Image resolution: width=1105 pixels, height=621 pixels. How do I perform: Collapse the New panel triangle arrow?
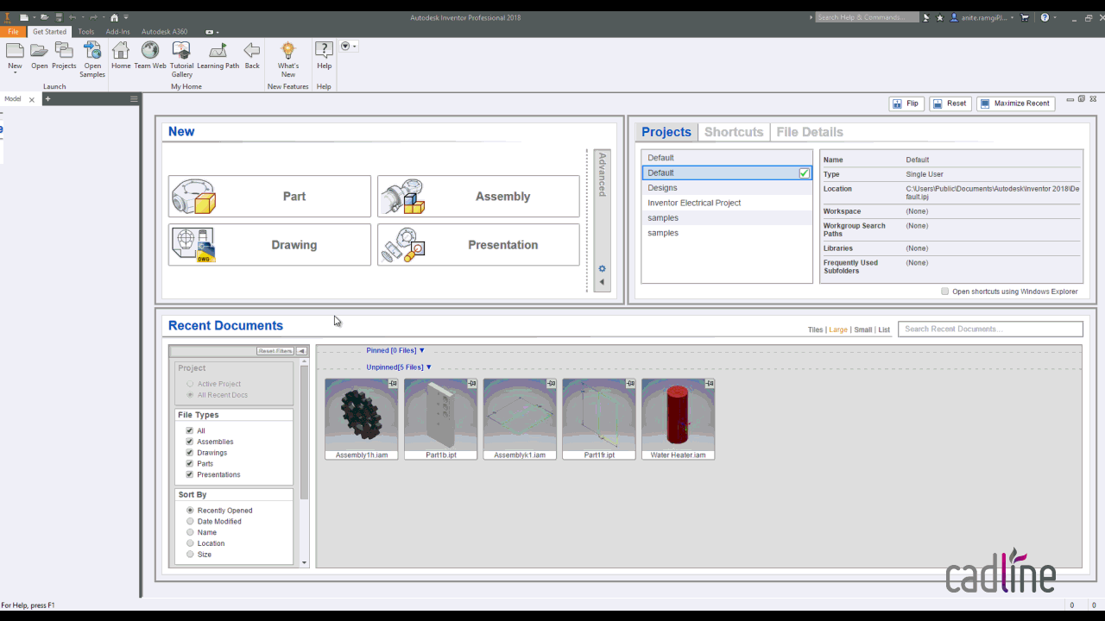click(x=602, y=282)
